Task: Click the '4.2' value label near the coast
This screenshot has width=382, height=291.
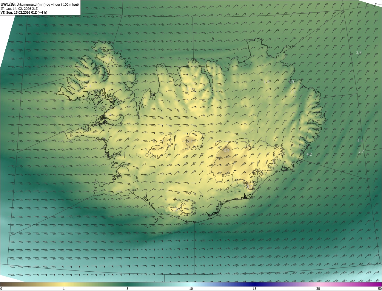Action: click(x=309, y=154)
